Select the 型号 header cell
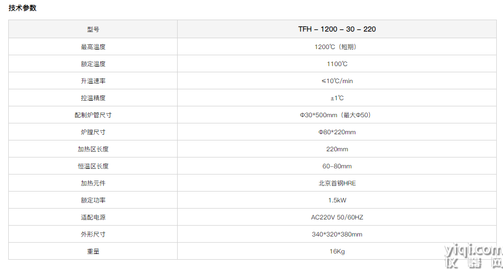The height and width of the screenshot is (269, 503). tap(93, 29)
